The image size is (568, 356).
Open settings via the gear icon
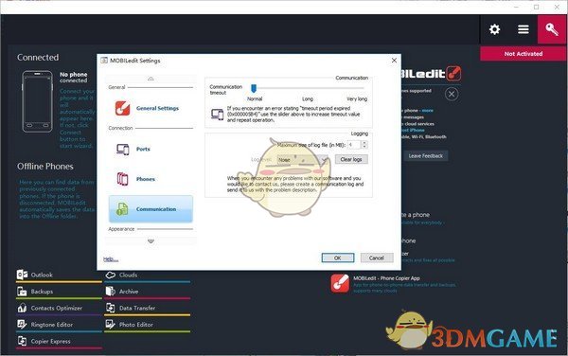coord(494,29)
